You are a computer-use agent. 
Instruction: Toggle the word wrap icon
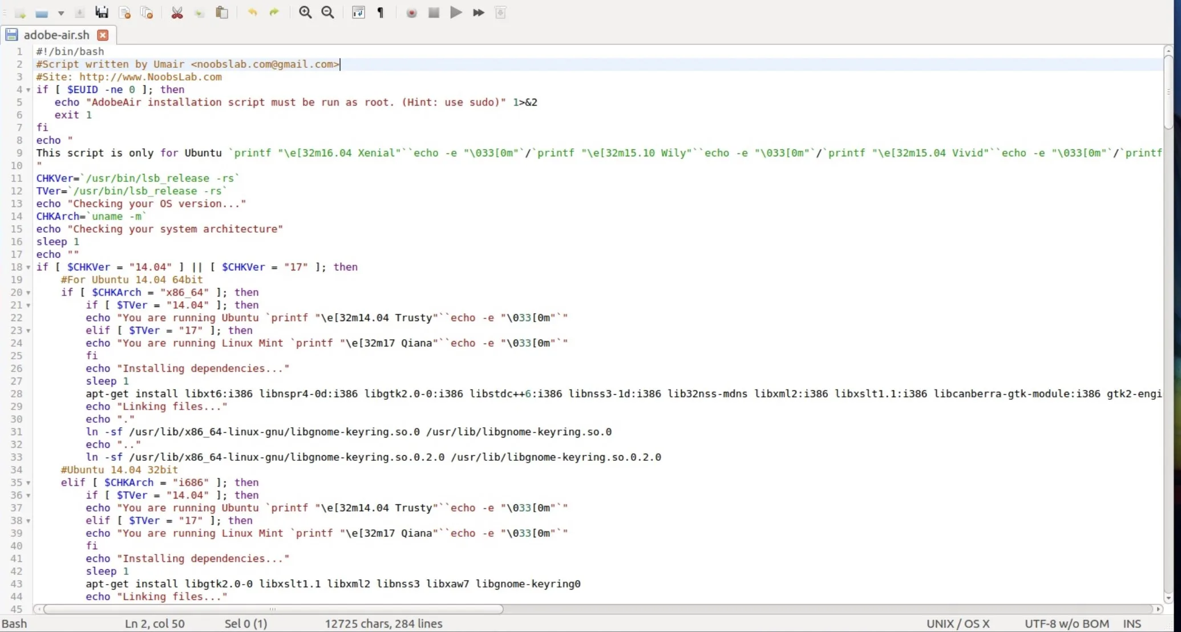pos(358,13)
